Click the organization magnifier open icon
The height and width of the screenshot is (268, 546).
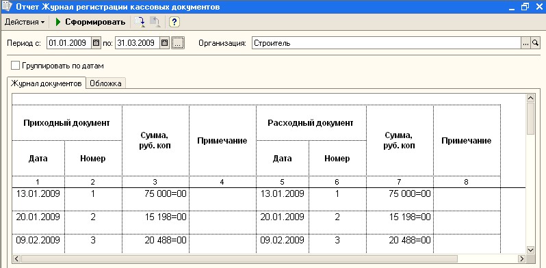[535, 43]
